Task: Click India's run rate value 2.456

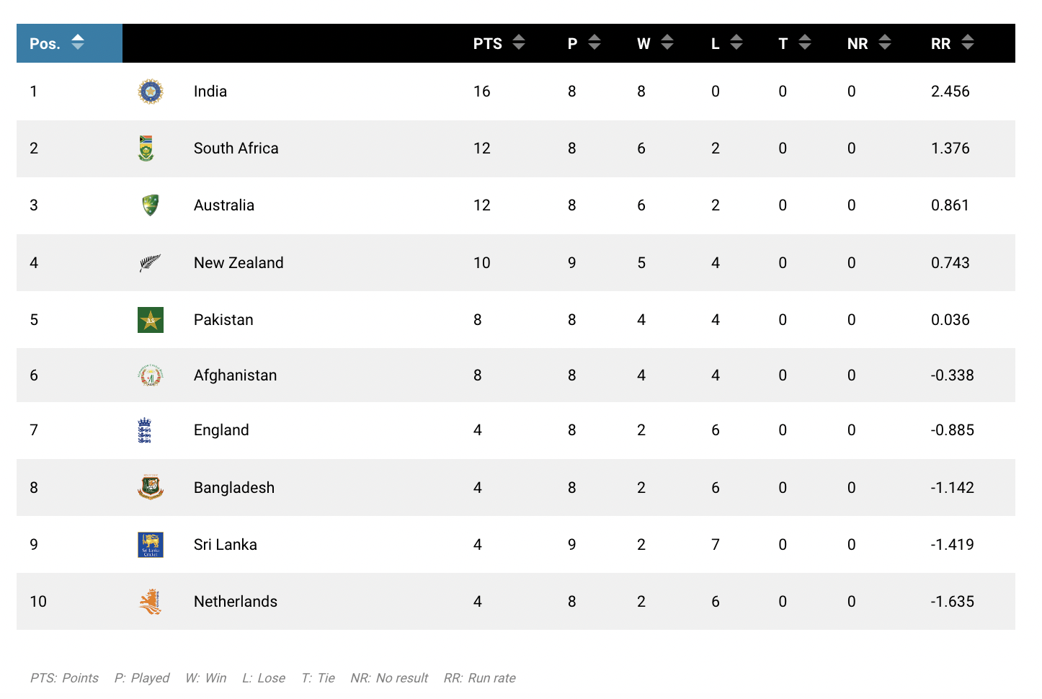Action: (950, 91)
